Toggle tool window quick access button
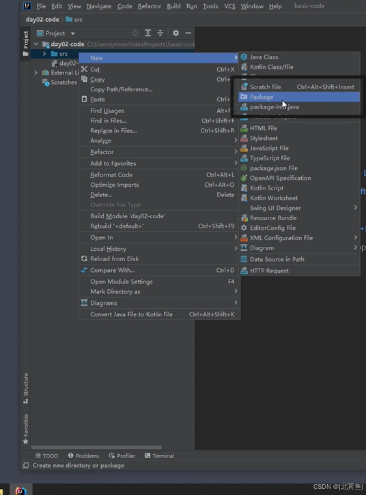366x495 pixels. [x=25, y=465]
